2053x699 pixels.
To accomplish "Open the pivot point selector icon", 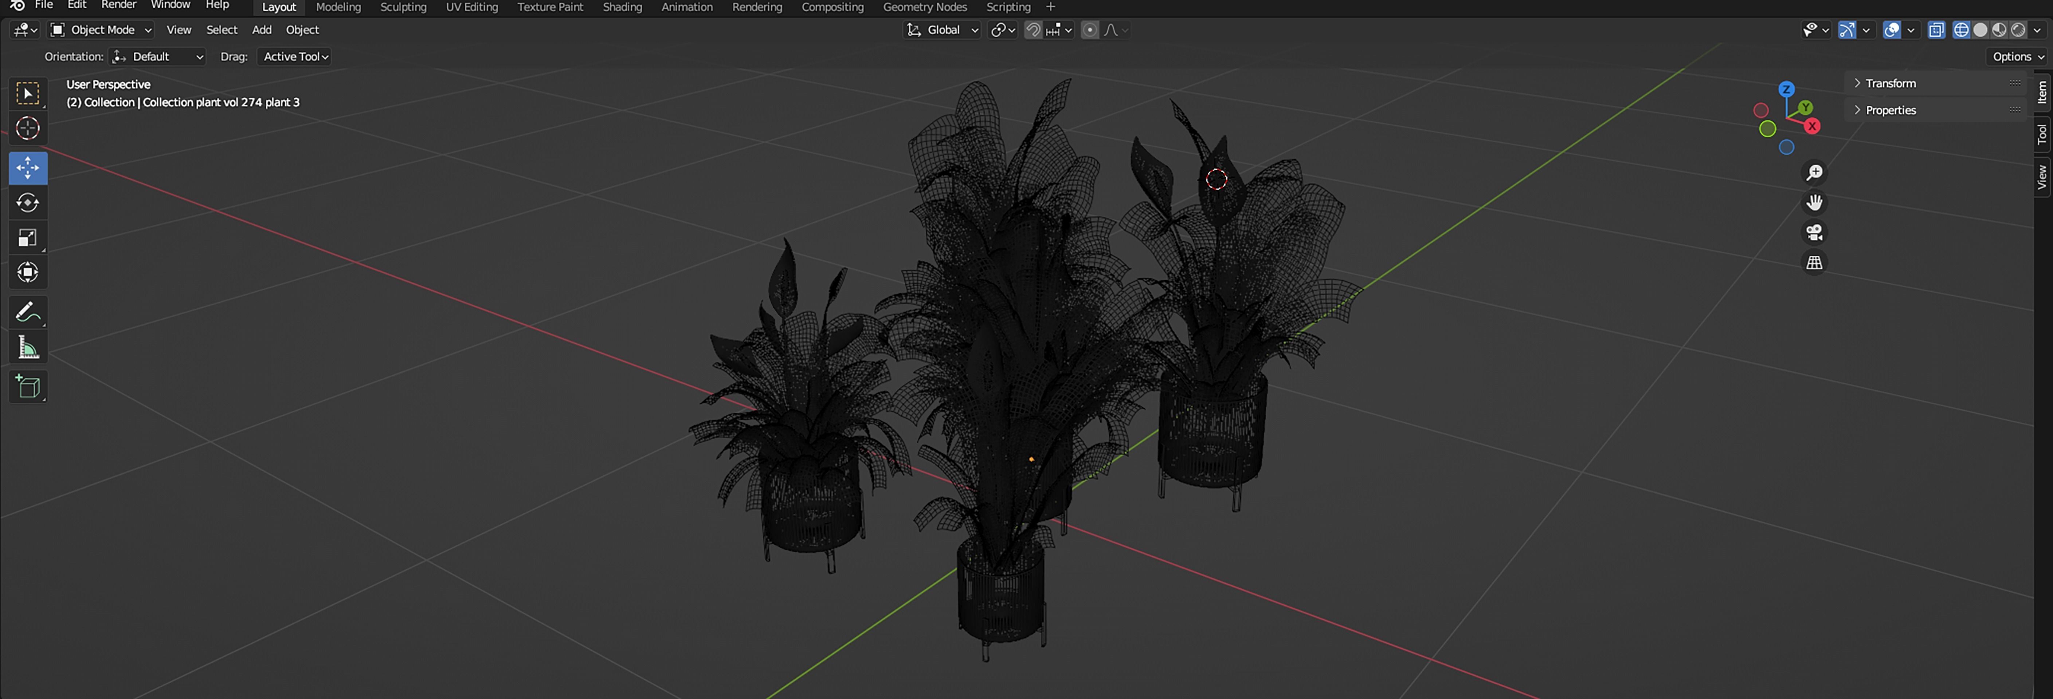I will point(1003,30).
